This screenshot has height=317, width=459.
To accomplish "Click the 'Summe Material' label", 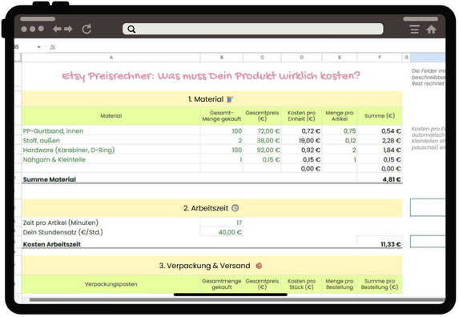I will [49, 179].
